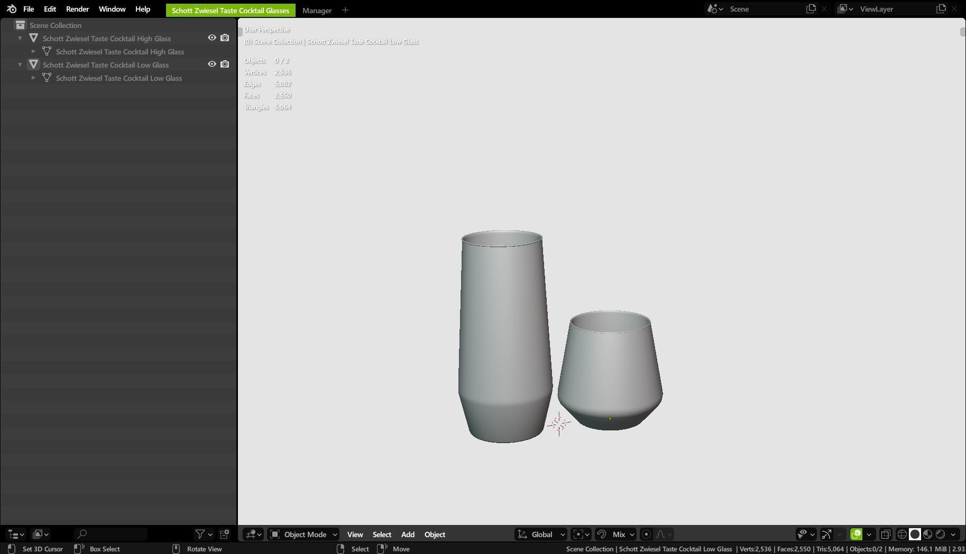Click the High Glass mesh object icon

click(47, 51)
